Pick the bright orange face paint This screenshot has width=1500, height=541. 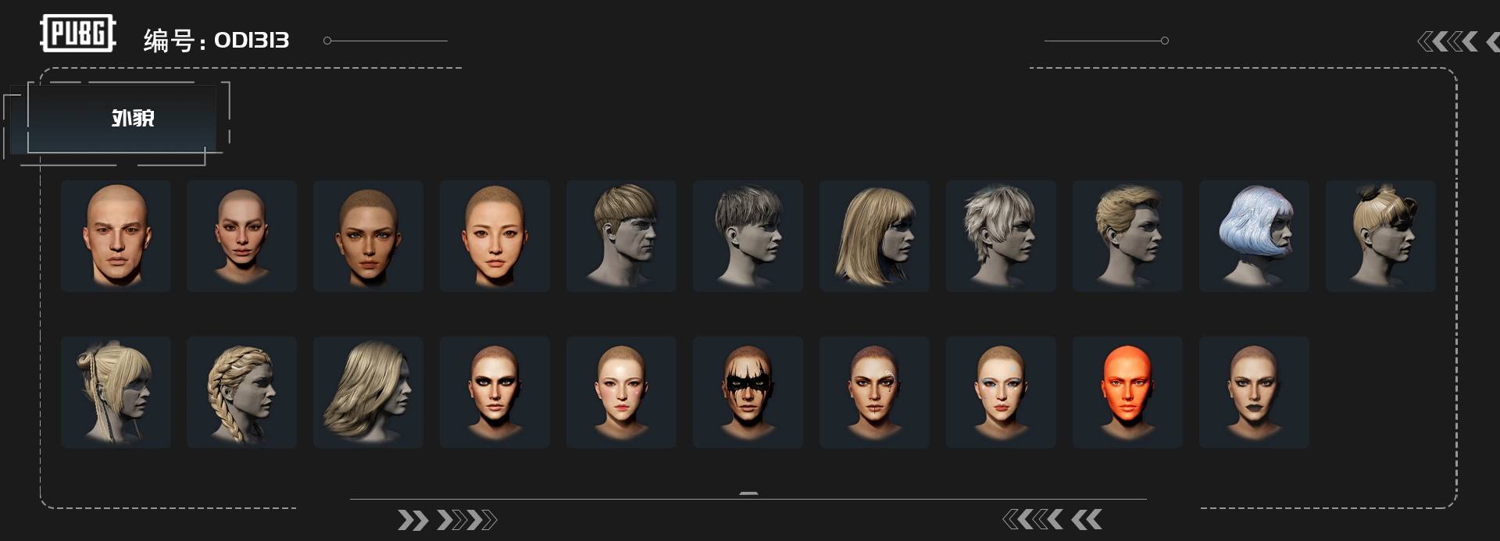click(x=1127, y=392)
